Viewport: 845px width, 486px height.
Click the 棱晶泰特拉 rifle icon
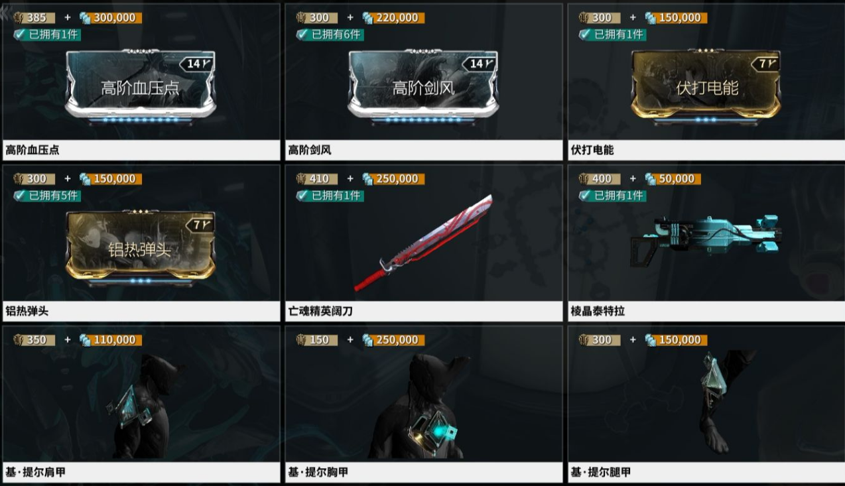pyautogui.click(x=706, y=235)
